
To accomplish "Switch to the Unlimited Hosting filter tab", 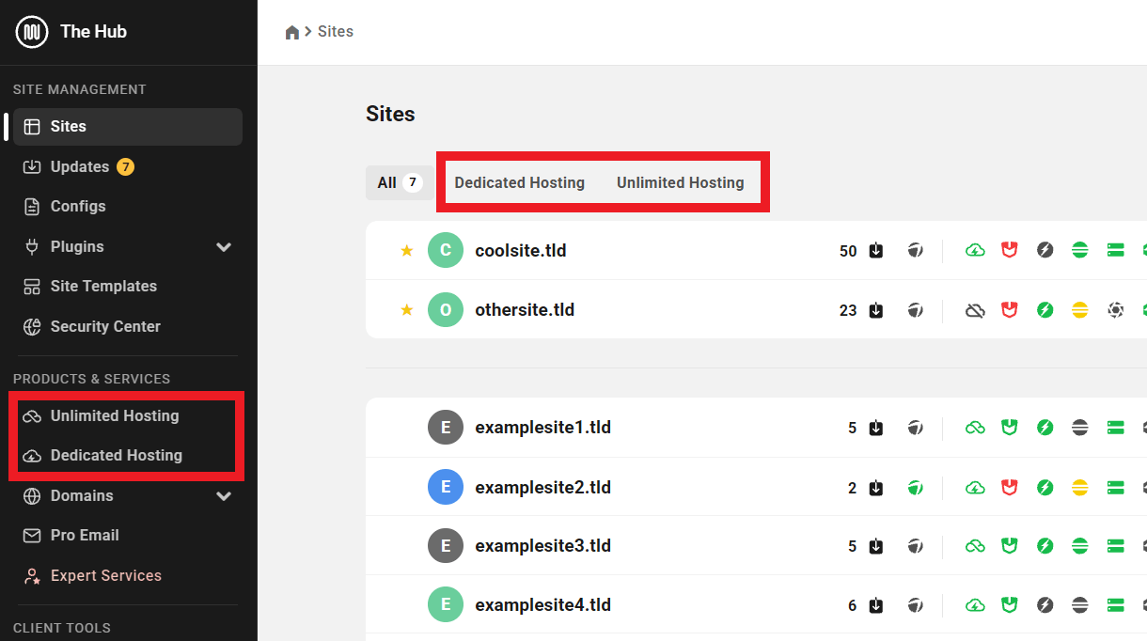I will [x=681, y=182].
